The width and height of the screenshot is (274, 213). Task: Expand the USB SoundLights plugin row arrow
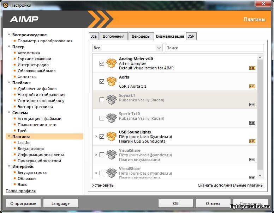(96, 137)
